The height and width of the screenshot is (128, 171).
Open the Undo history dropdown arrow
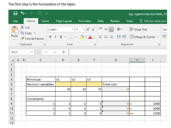pos(26,13)
